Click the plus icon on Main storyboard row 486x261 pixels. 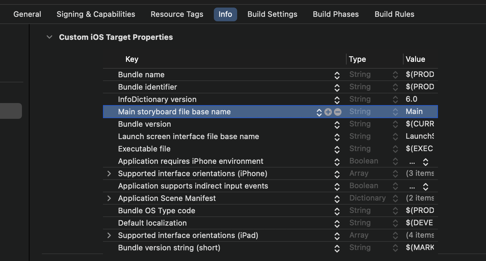(328, 112)
